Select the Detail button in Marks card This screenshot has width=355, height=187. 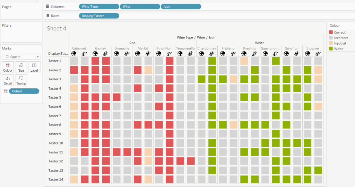pyautogui.click(x=8, y=80)
